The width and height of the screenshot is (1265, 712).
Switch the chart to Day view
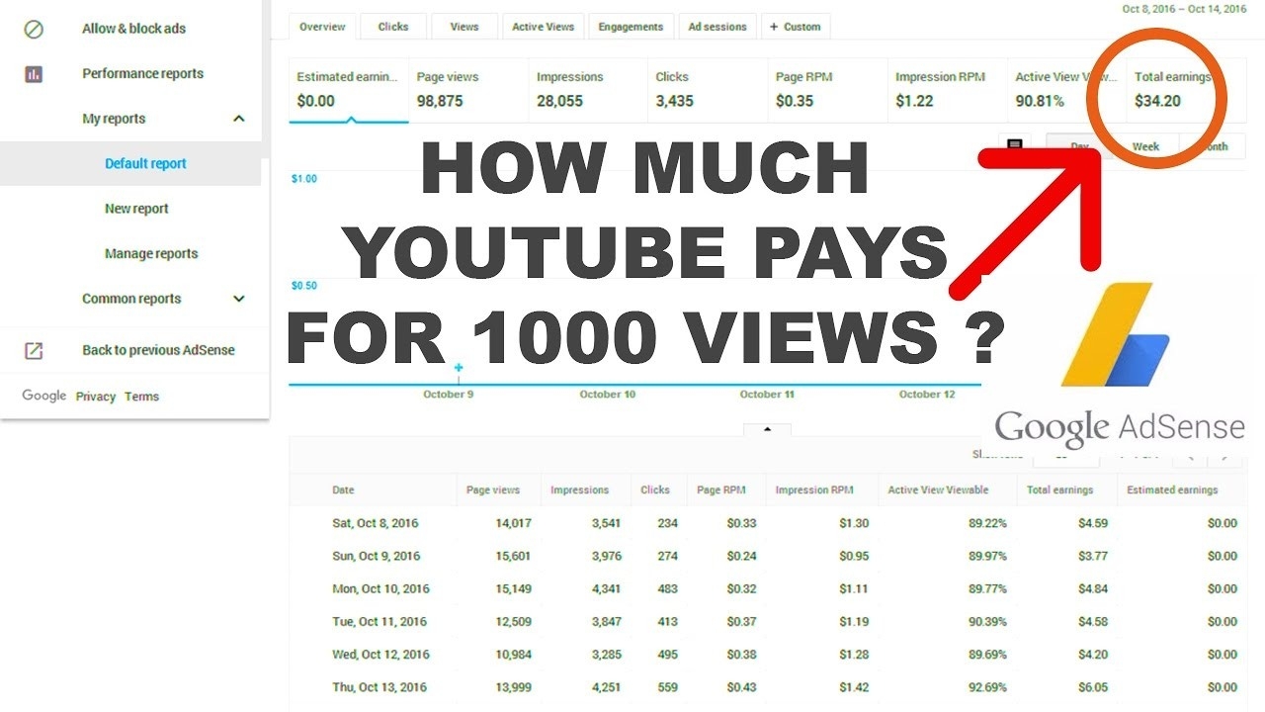coord(1079,145)
